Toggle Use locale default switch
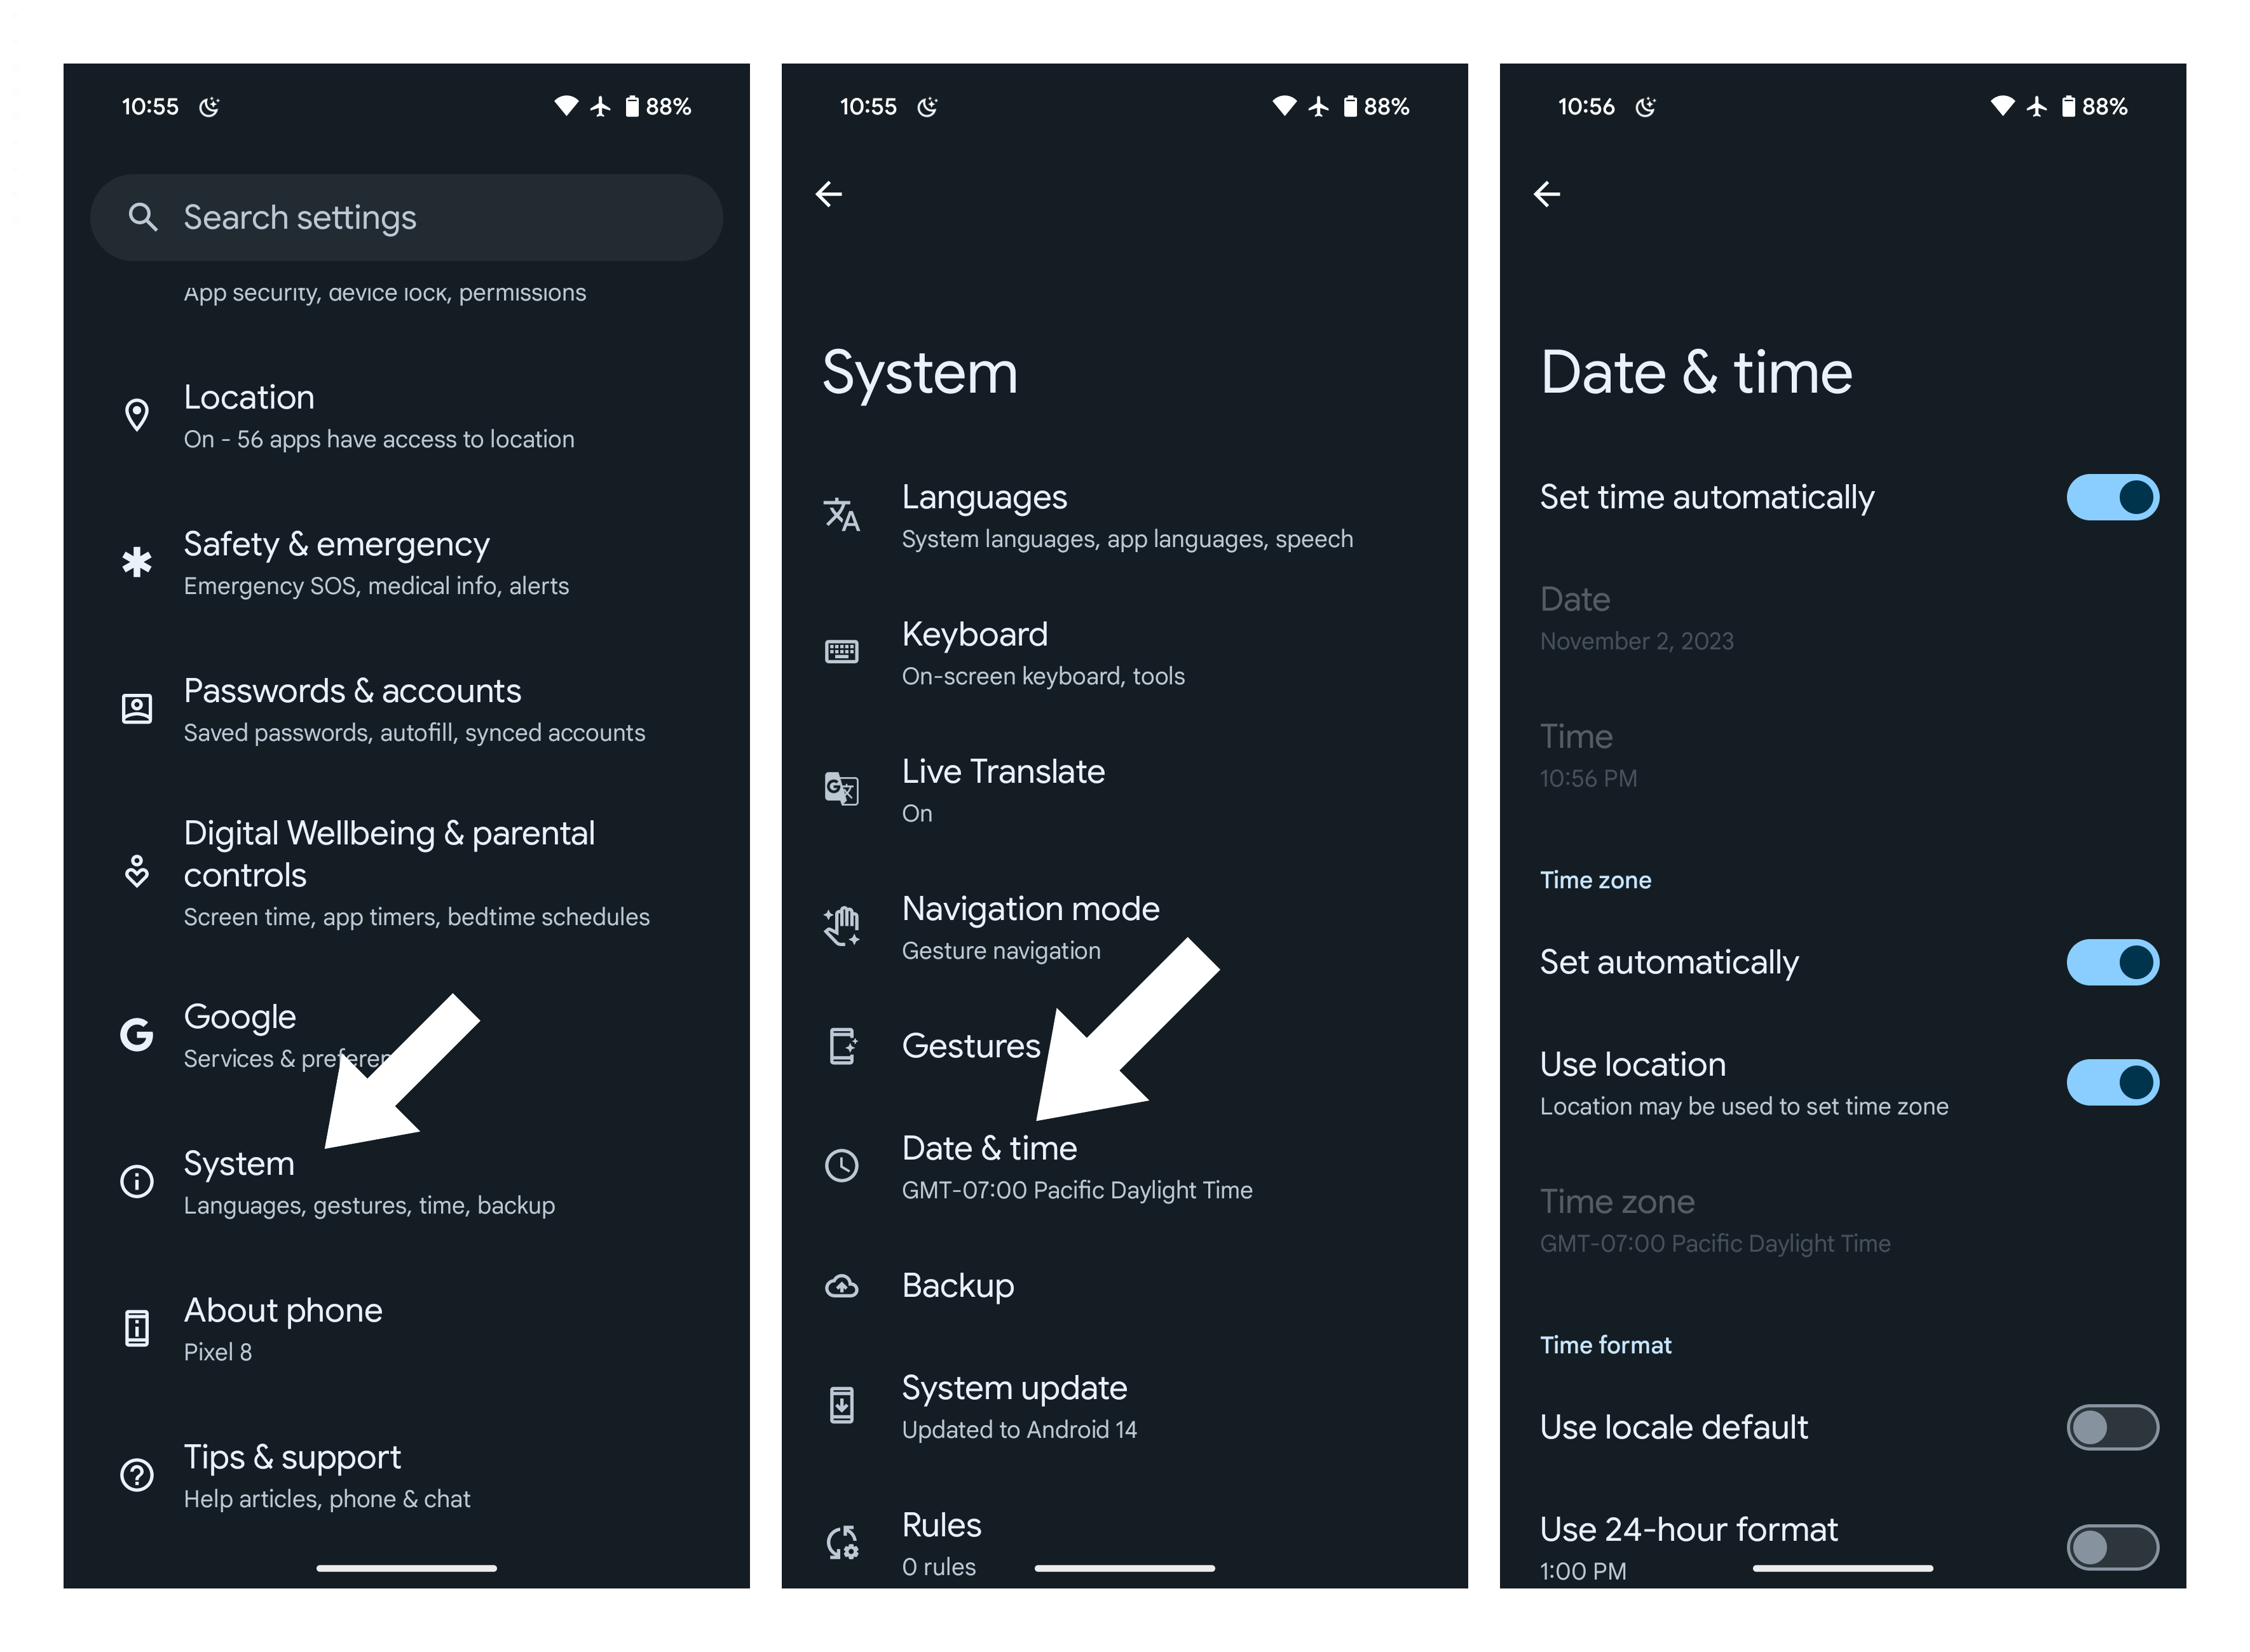The image size is (2250, 1652). point(2112,1427)
